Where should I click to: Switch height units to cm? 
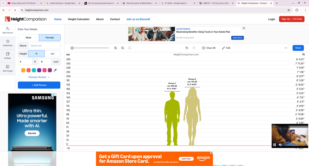click(52, 53)
